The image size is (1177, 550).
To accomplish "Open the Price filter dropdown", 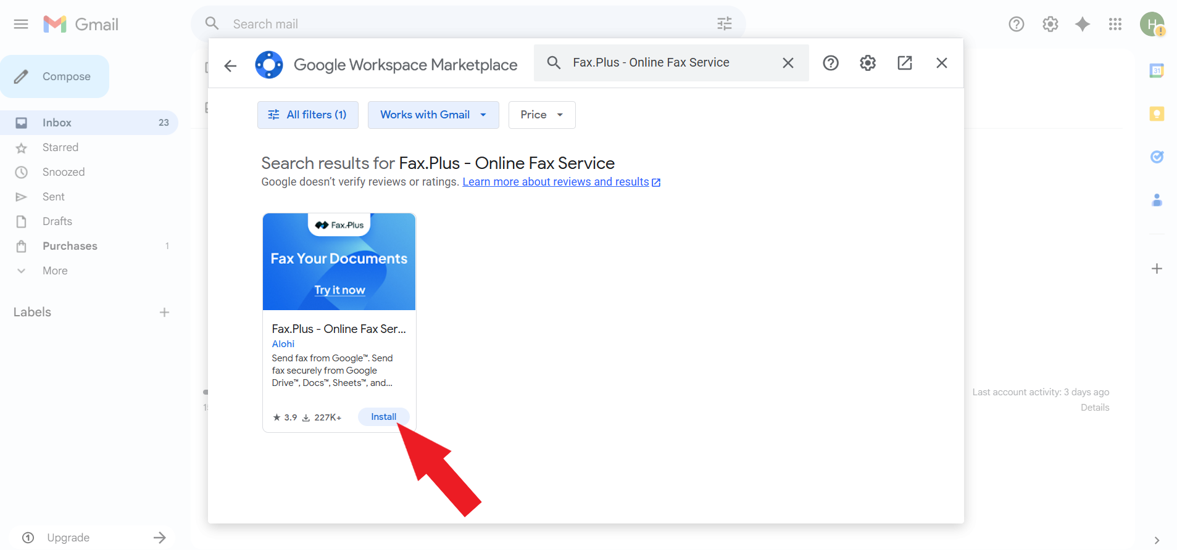I will tap(542, 115).
